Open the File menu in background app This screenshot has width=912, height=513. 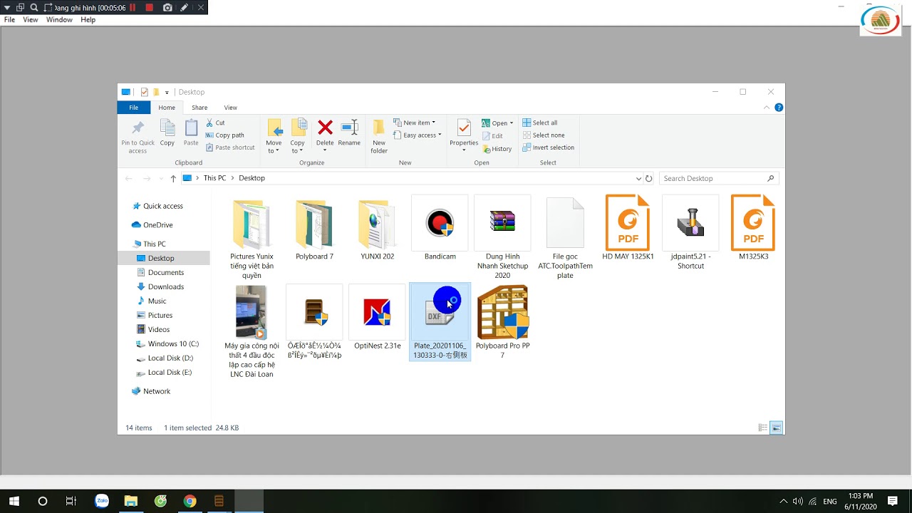9,20
